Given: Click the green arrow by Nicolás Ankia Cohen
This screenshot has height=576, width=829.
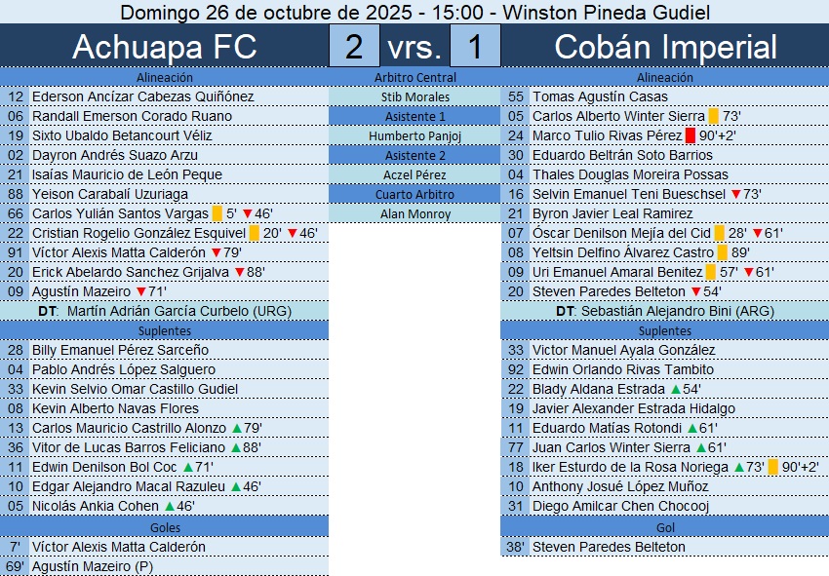Looking at the screenshot, I should [170, 506].
